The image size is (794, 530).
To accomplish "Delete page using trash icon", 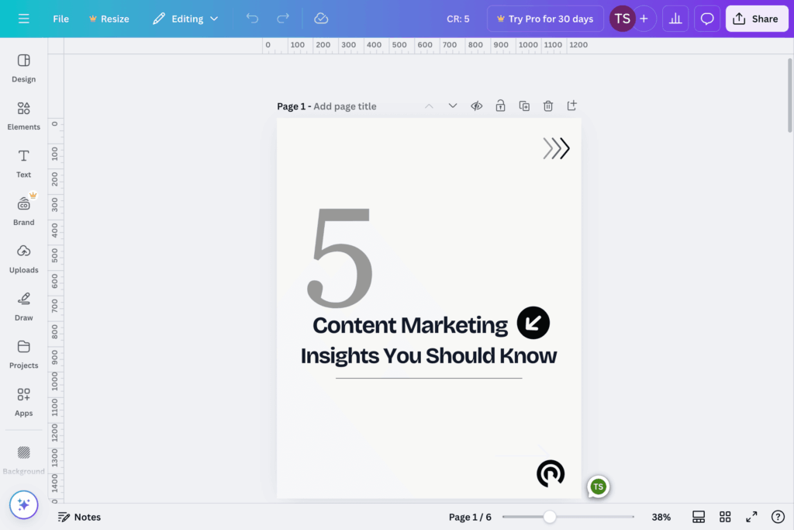I will [548, 106].
